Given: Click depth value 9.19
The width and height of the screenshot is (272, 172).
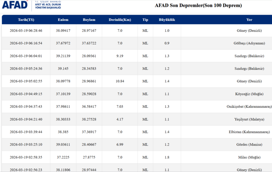Looking at the screenshot, I should [120, 56].
